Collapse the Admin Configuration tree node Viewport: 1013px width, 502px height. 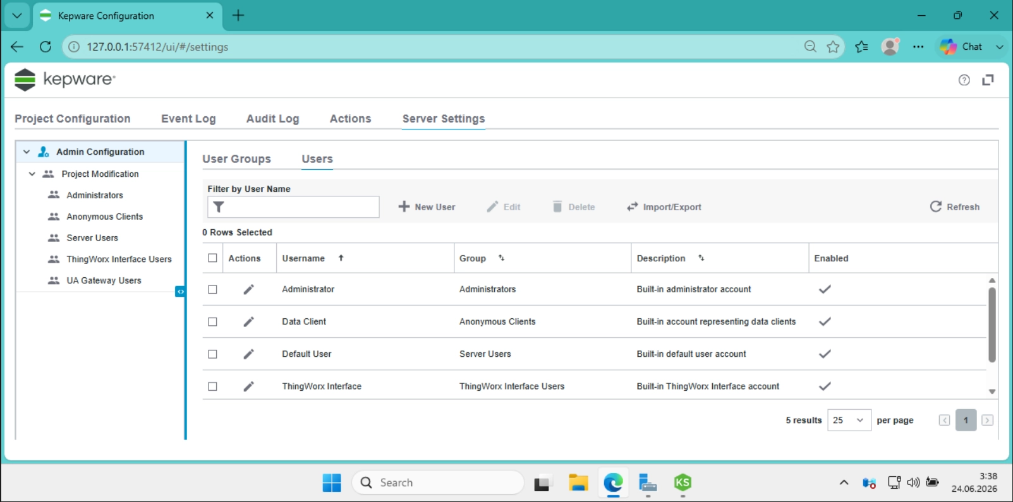[x=27, y=152]
